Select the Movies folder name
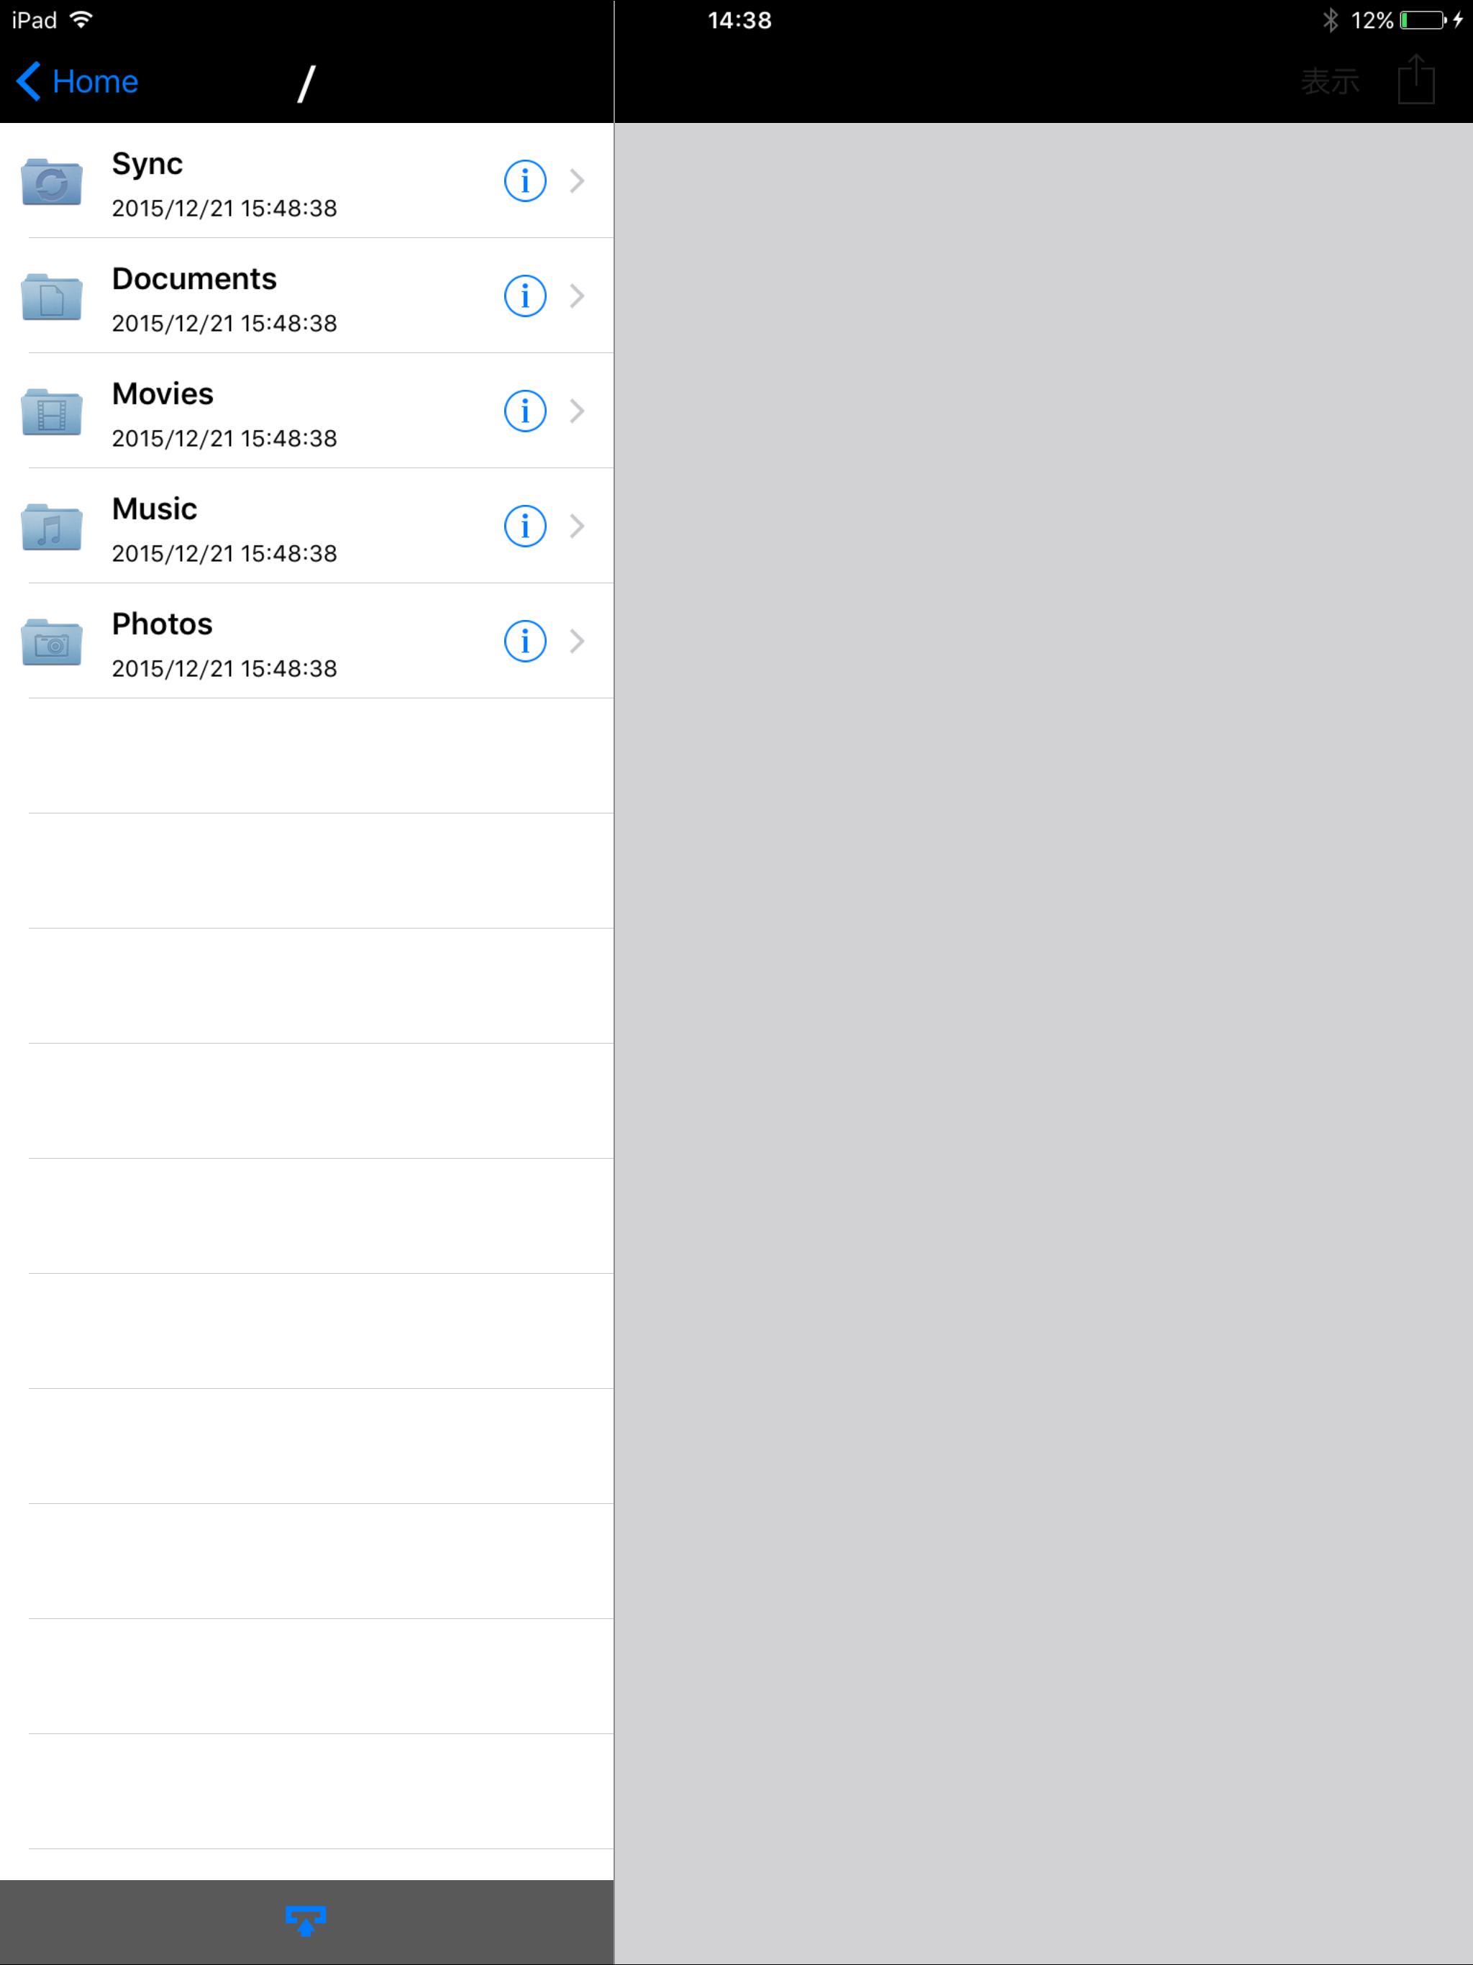 (163, 394)
